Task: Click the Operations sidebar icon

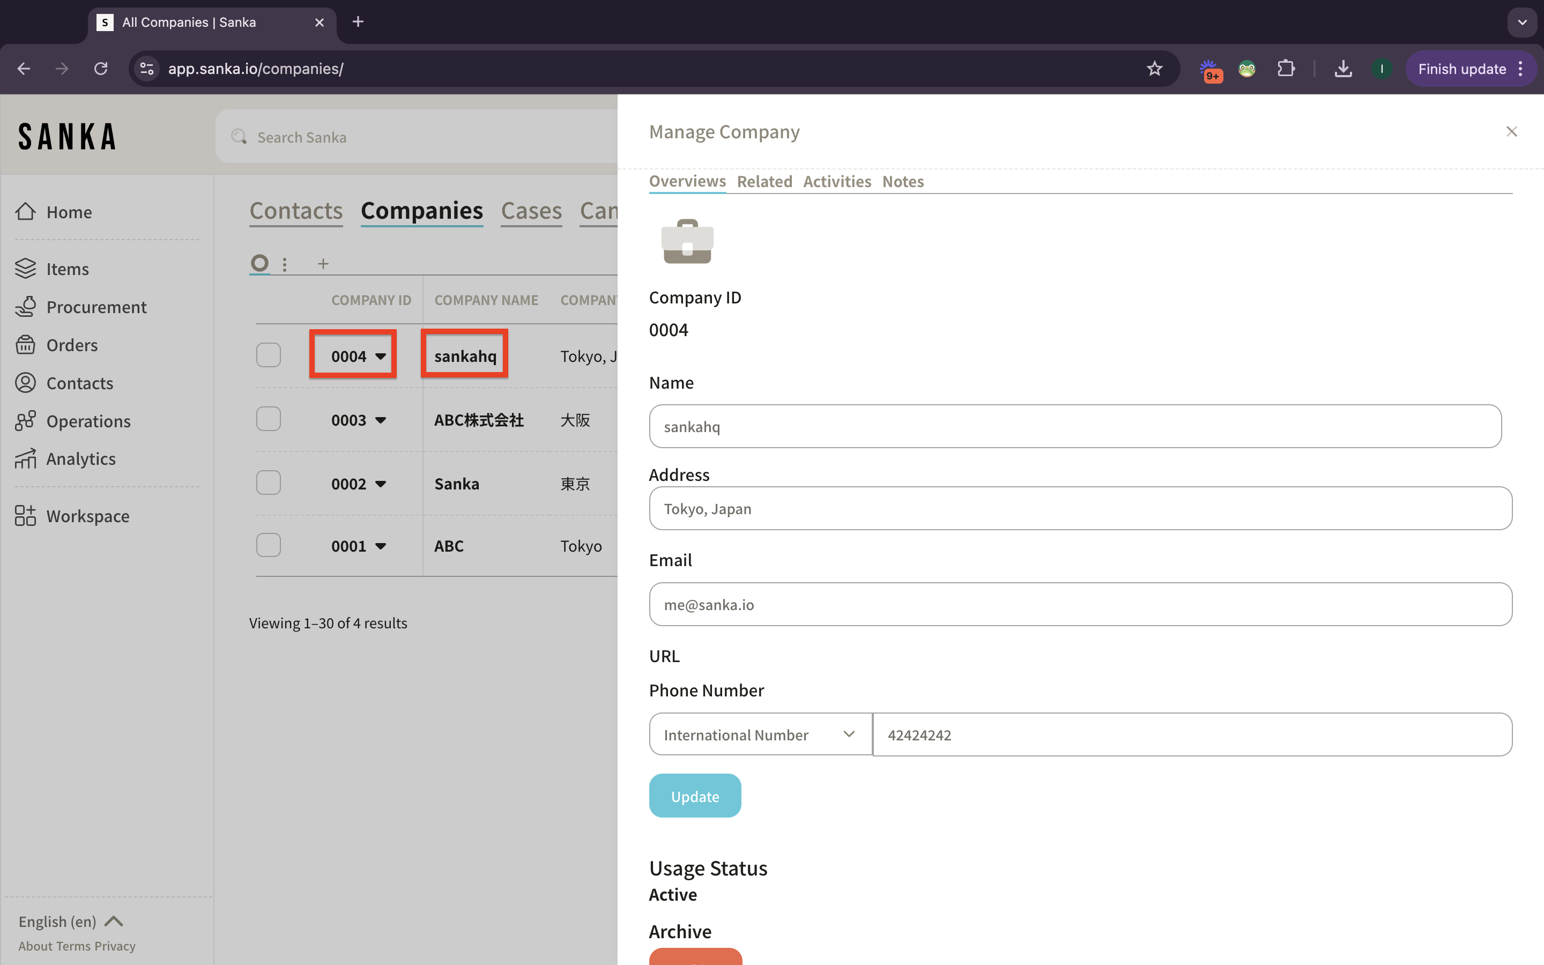Action: [x=26, y=421]
